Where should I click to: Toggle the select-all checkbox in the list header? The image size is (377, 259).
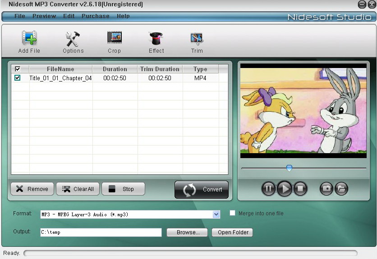click(18, 69)
